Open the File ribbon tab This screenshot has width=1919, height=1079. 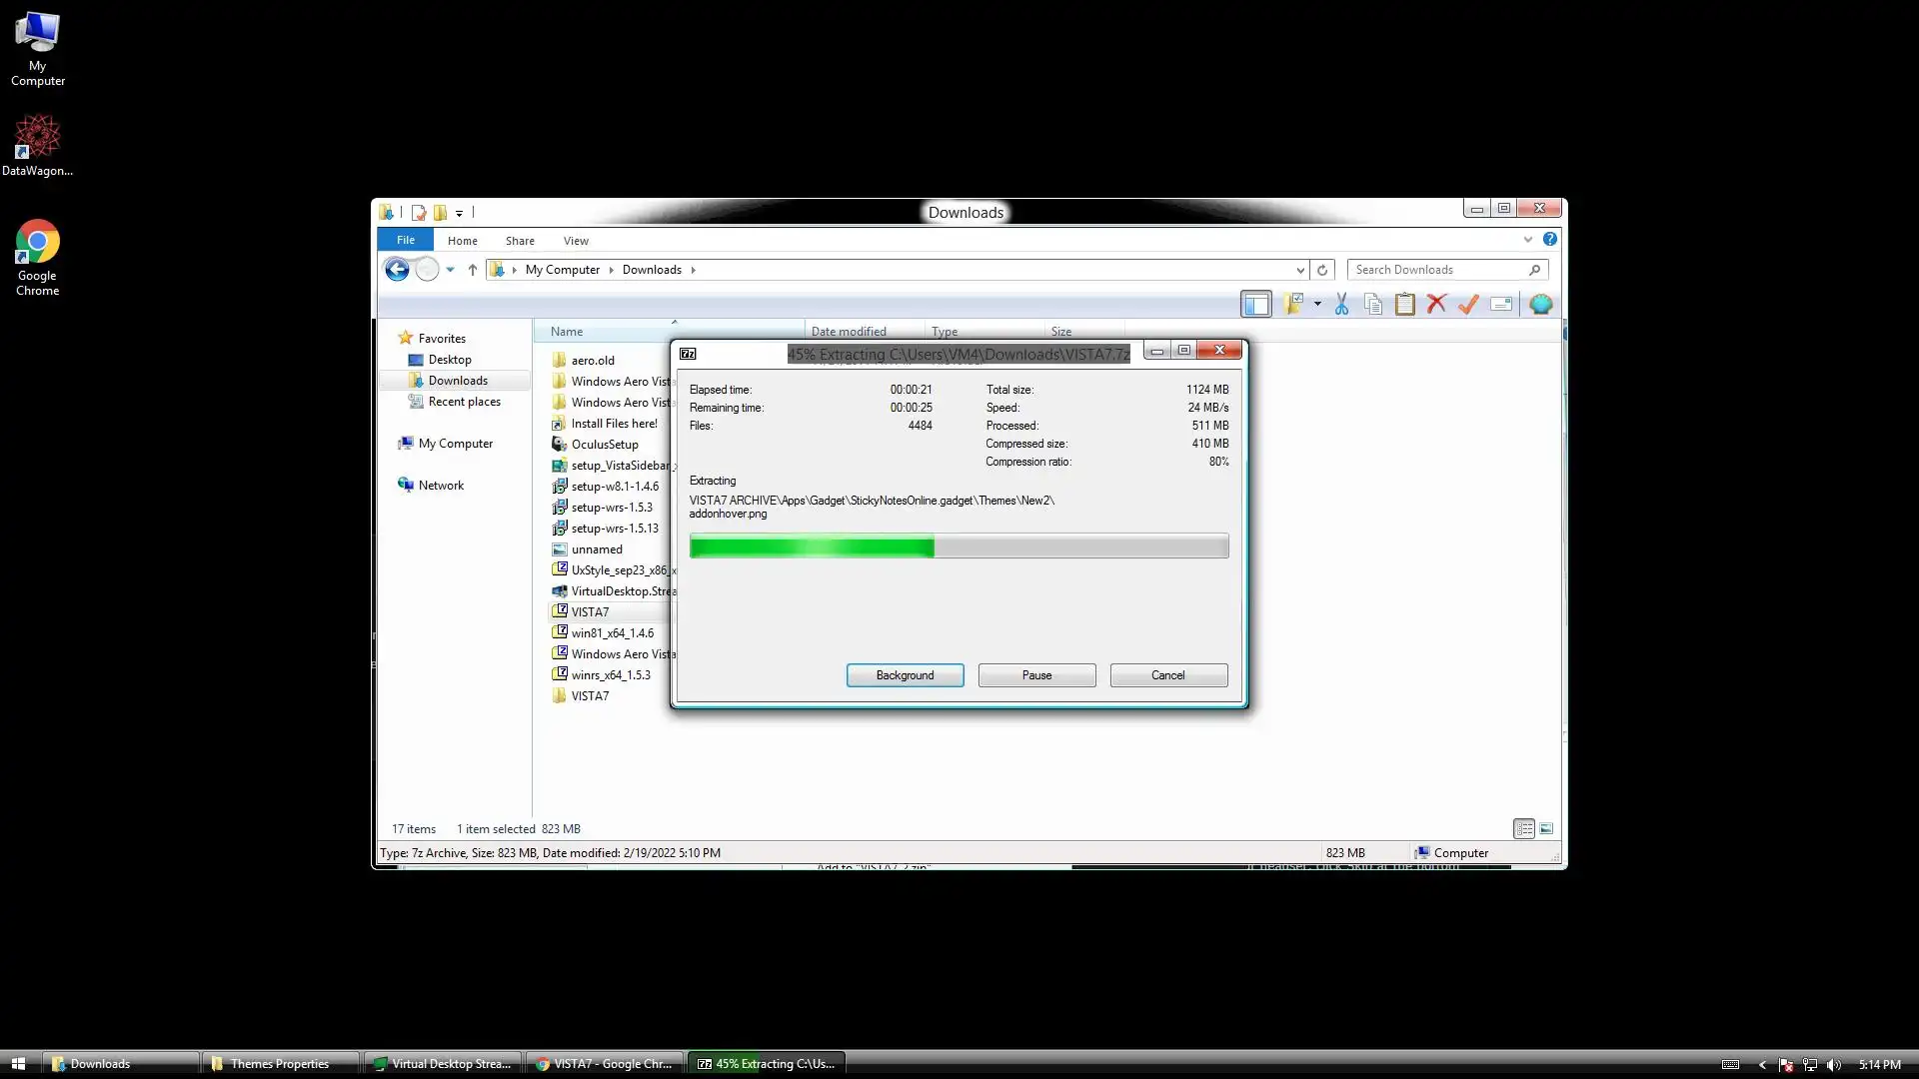(x=405, y=240)
